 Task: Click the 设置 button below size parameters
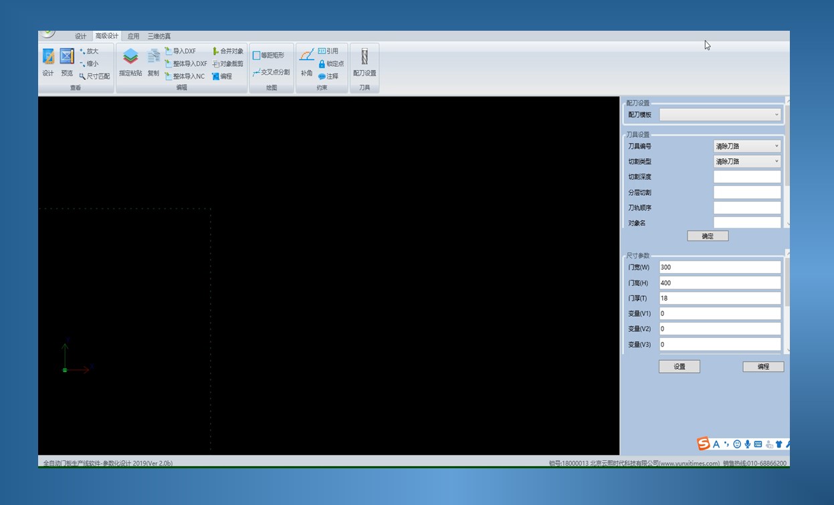(x=679, y=367)
